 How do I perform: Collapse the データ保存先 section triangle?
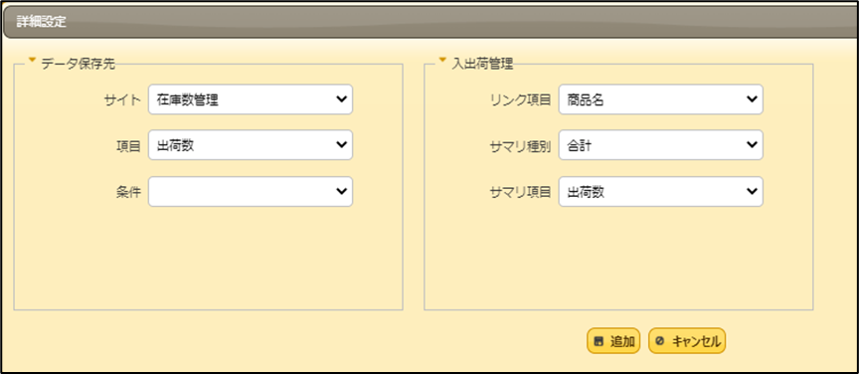32,60
